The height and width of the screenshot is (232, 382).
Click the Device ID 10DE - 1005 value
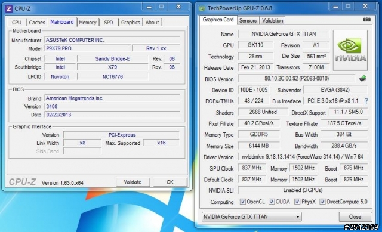pos(253,90)
